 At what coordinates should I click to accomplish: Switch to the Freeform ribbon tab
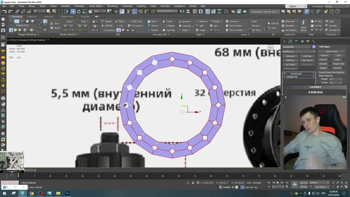(x=32, y=16)
